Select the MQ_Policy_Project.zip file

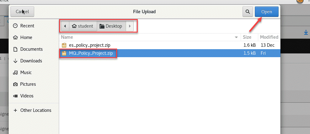[x=91, y=53]
